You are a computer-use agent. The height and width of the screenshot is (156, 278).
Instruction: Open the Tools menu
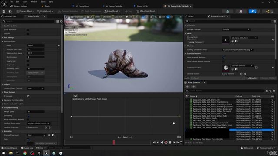43,2
